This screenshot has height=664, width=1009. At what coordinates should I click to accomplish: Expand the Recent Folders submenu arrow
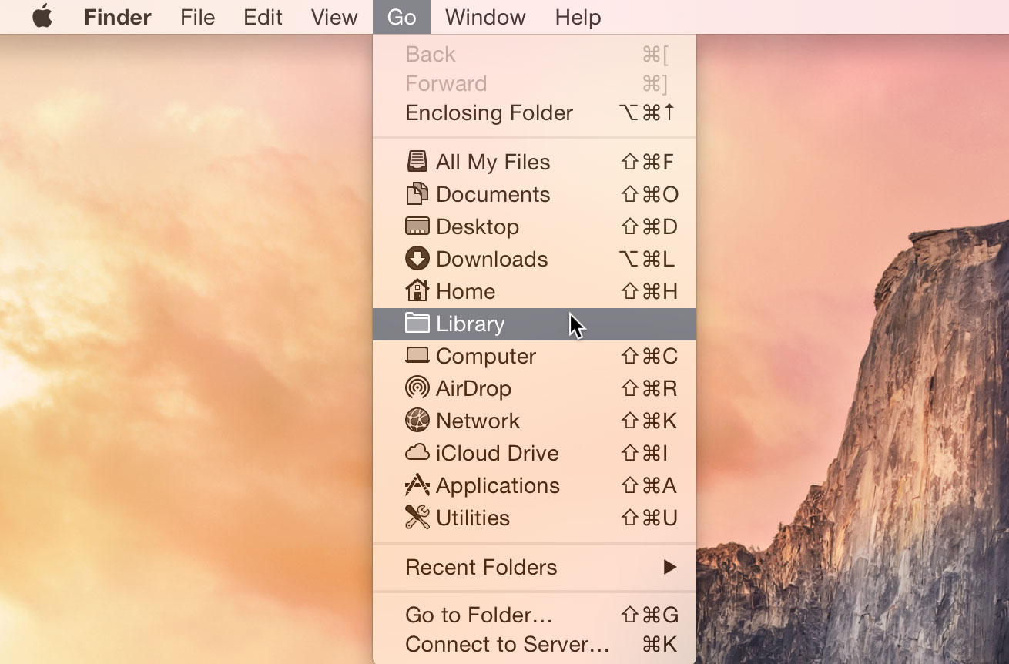[x=670, y=567]
